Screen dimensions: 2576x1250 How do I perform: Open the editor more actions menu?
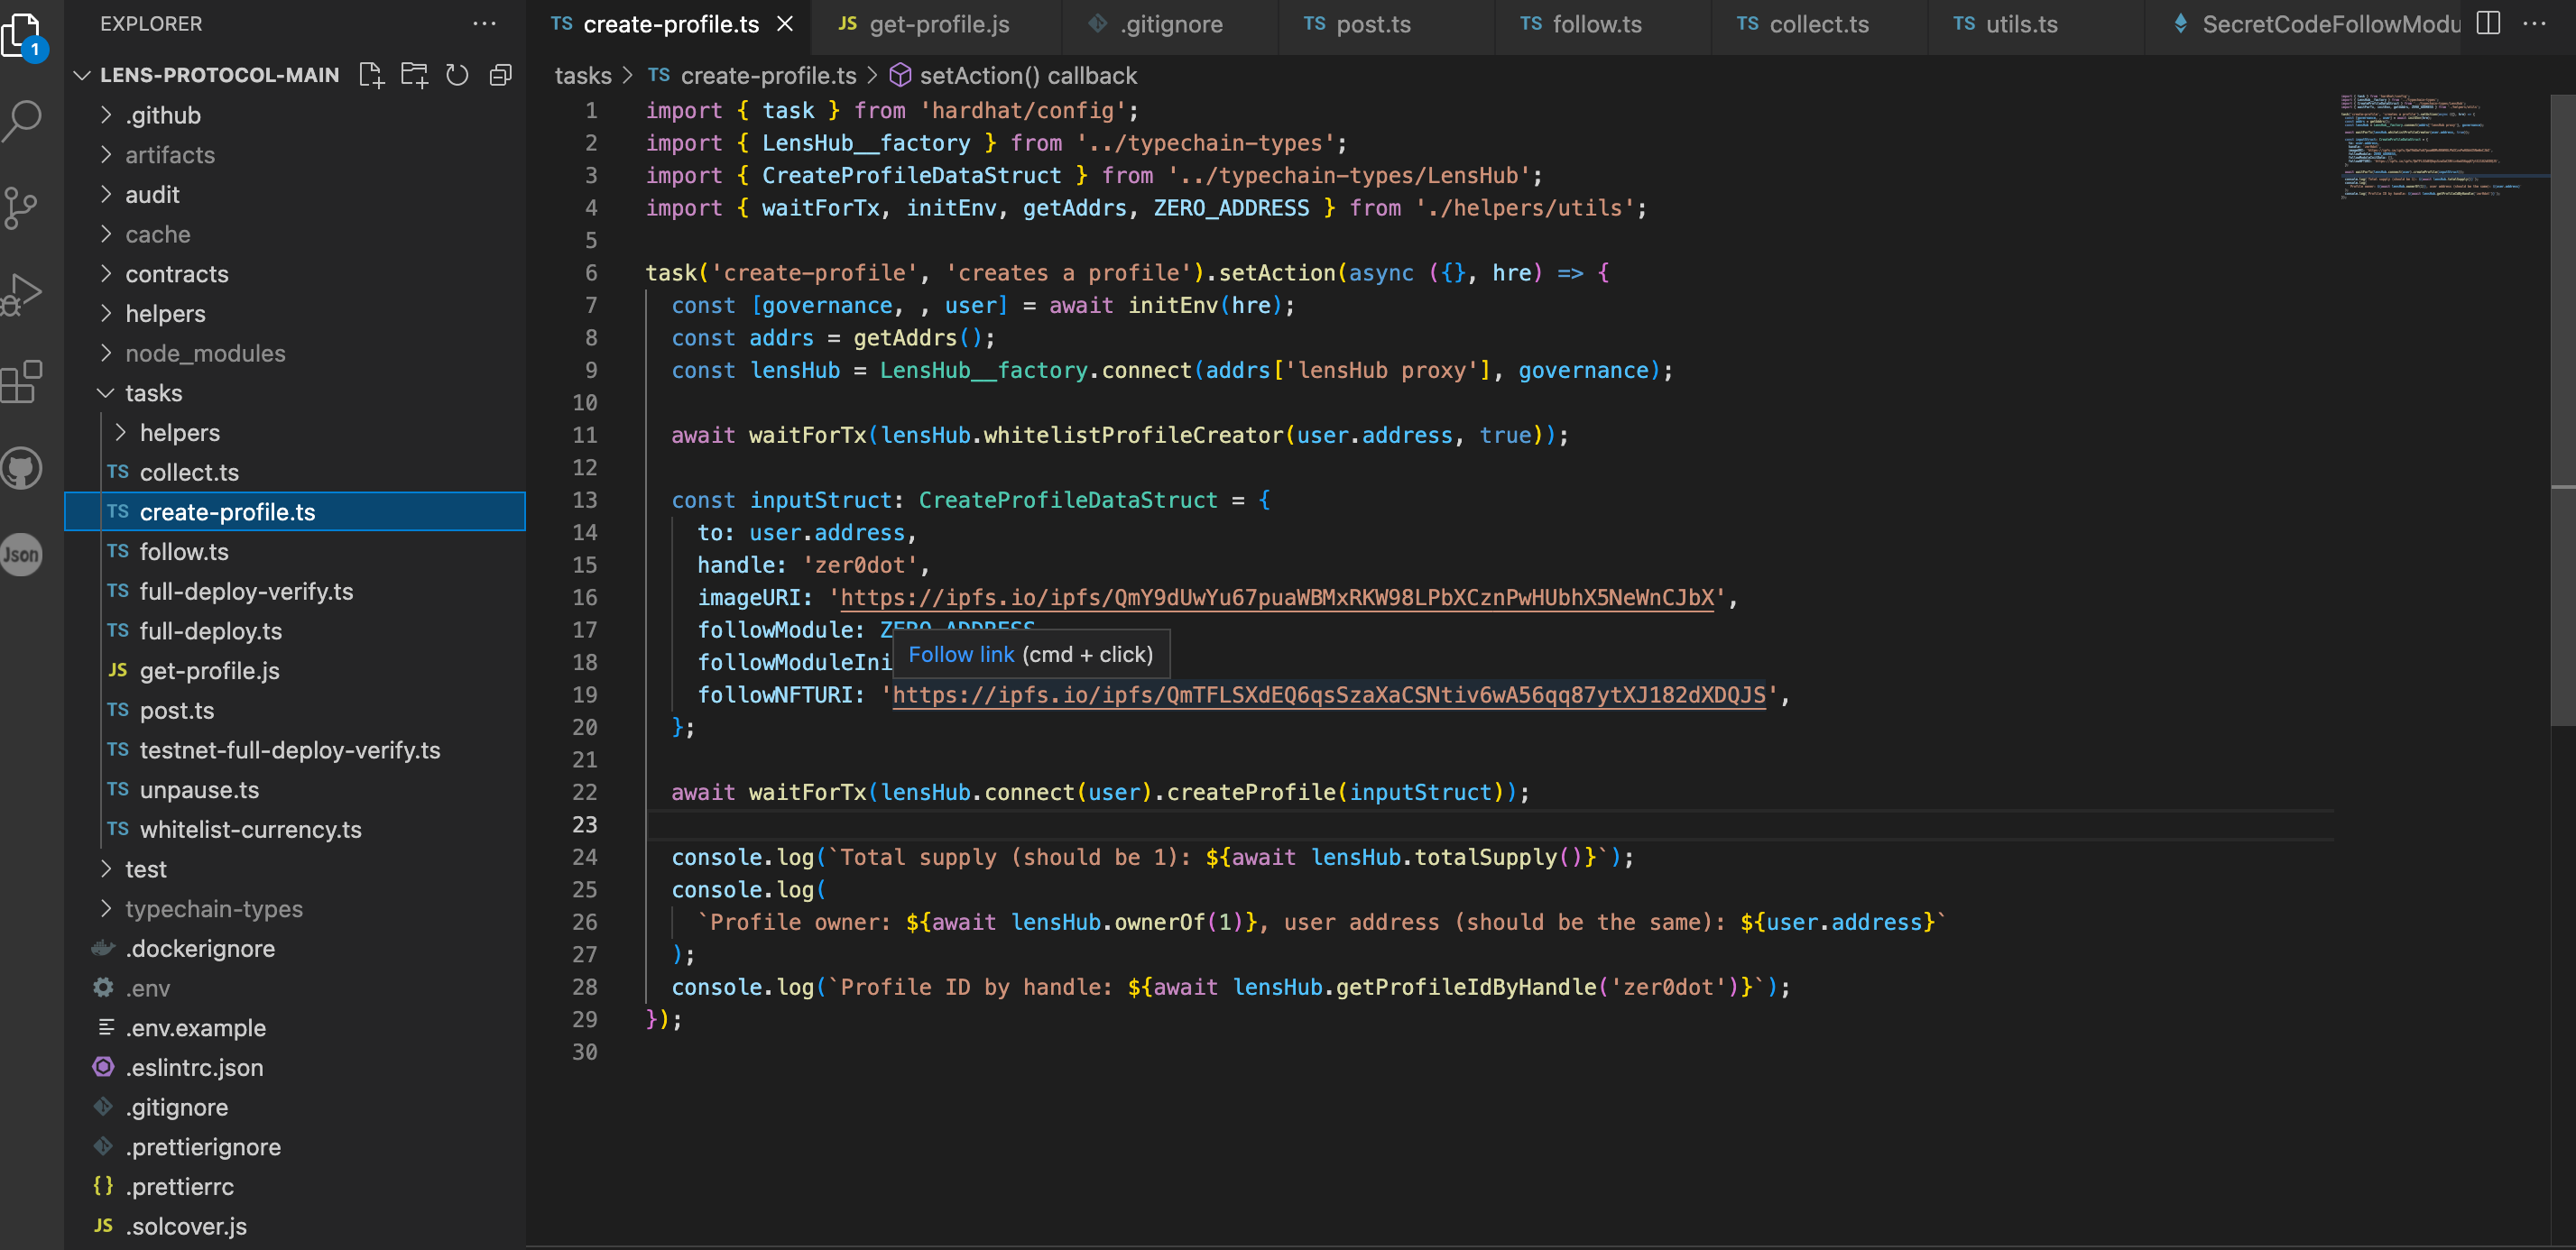coord(2535,24)
